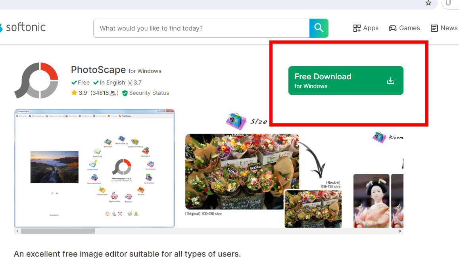Open the Games menu item

tap(404, 28)
